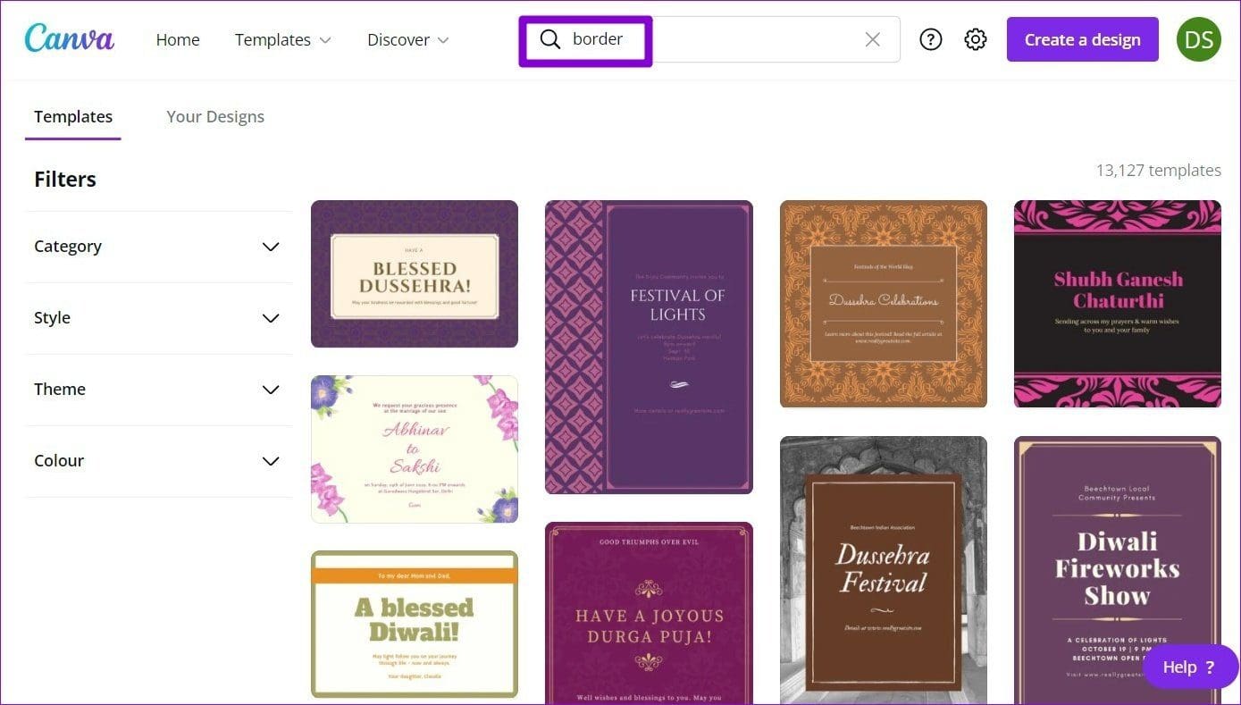Click the Filters heading
Image resolution: width=1241 pixels, height=705 pixels.
coord(65,179)
